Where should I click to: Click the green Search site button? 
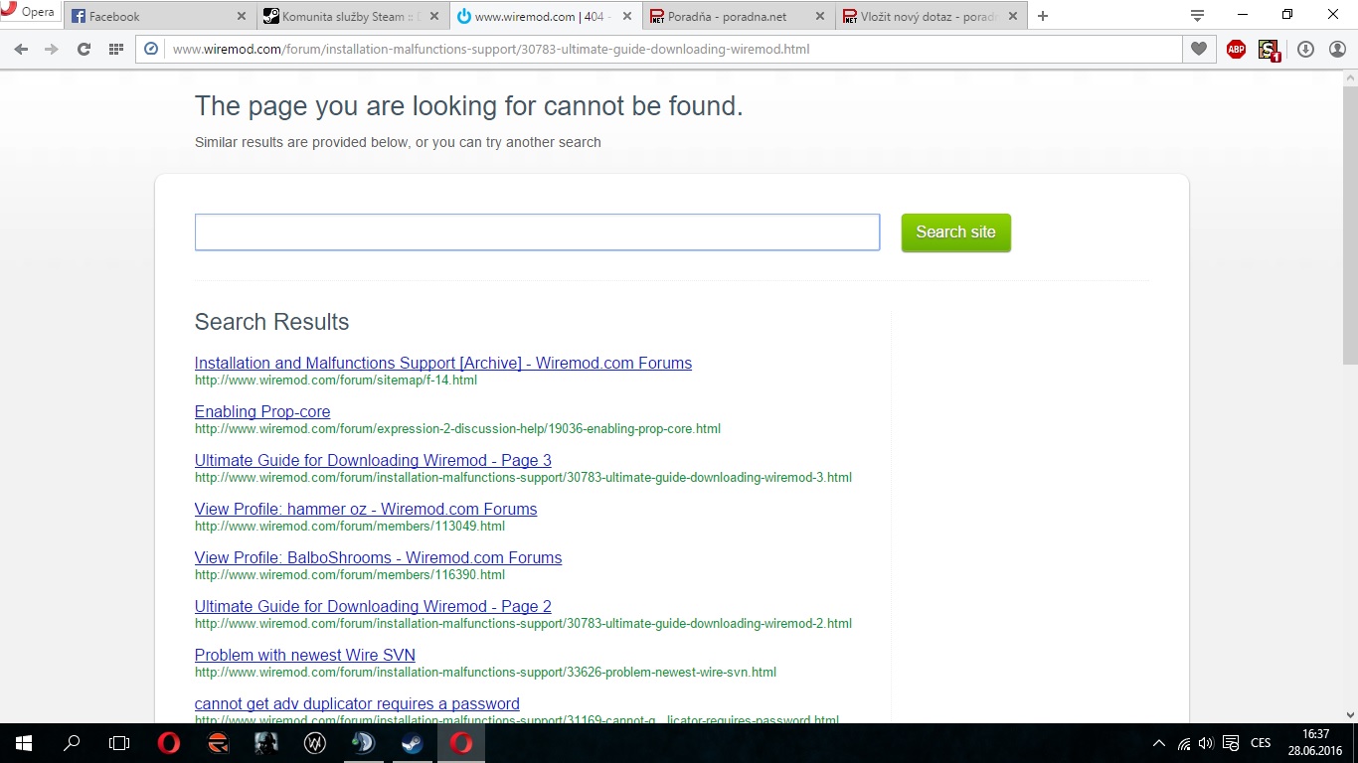(955, 232)
